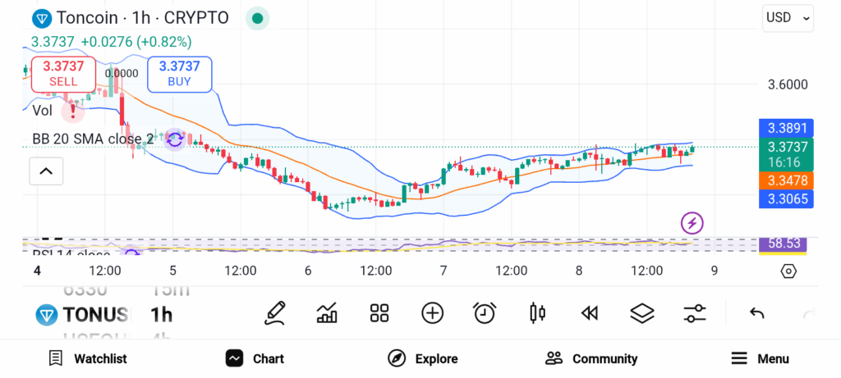Screen dimensions: 841x378
Task: Open the drawing tools pencil icon
Action: [275, 312]
